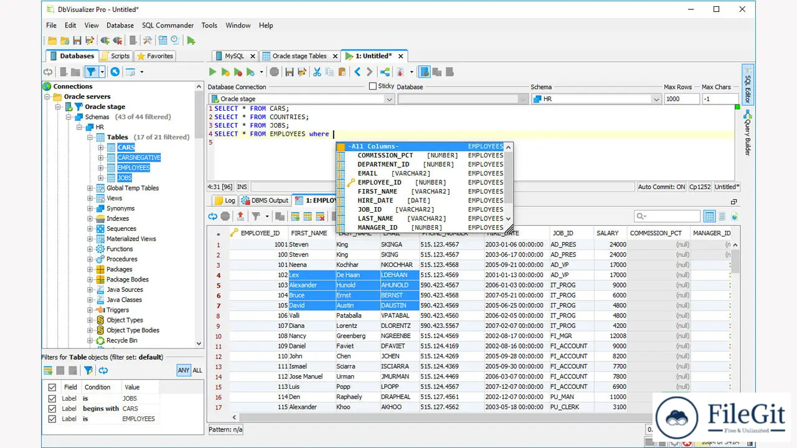Click the reload connections icon in Databases toolbar
The image size is (797, 448).
coord(48,72)
